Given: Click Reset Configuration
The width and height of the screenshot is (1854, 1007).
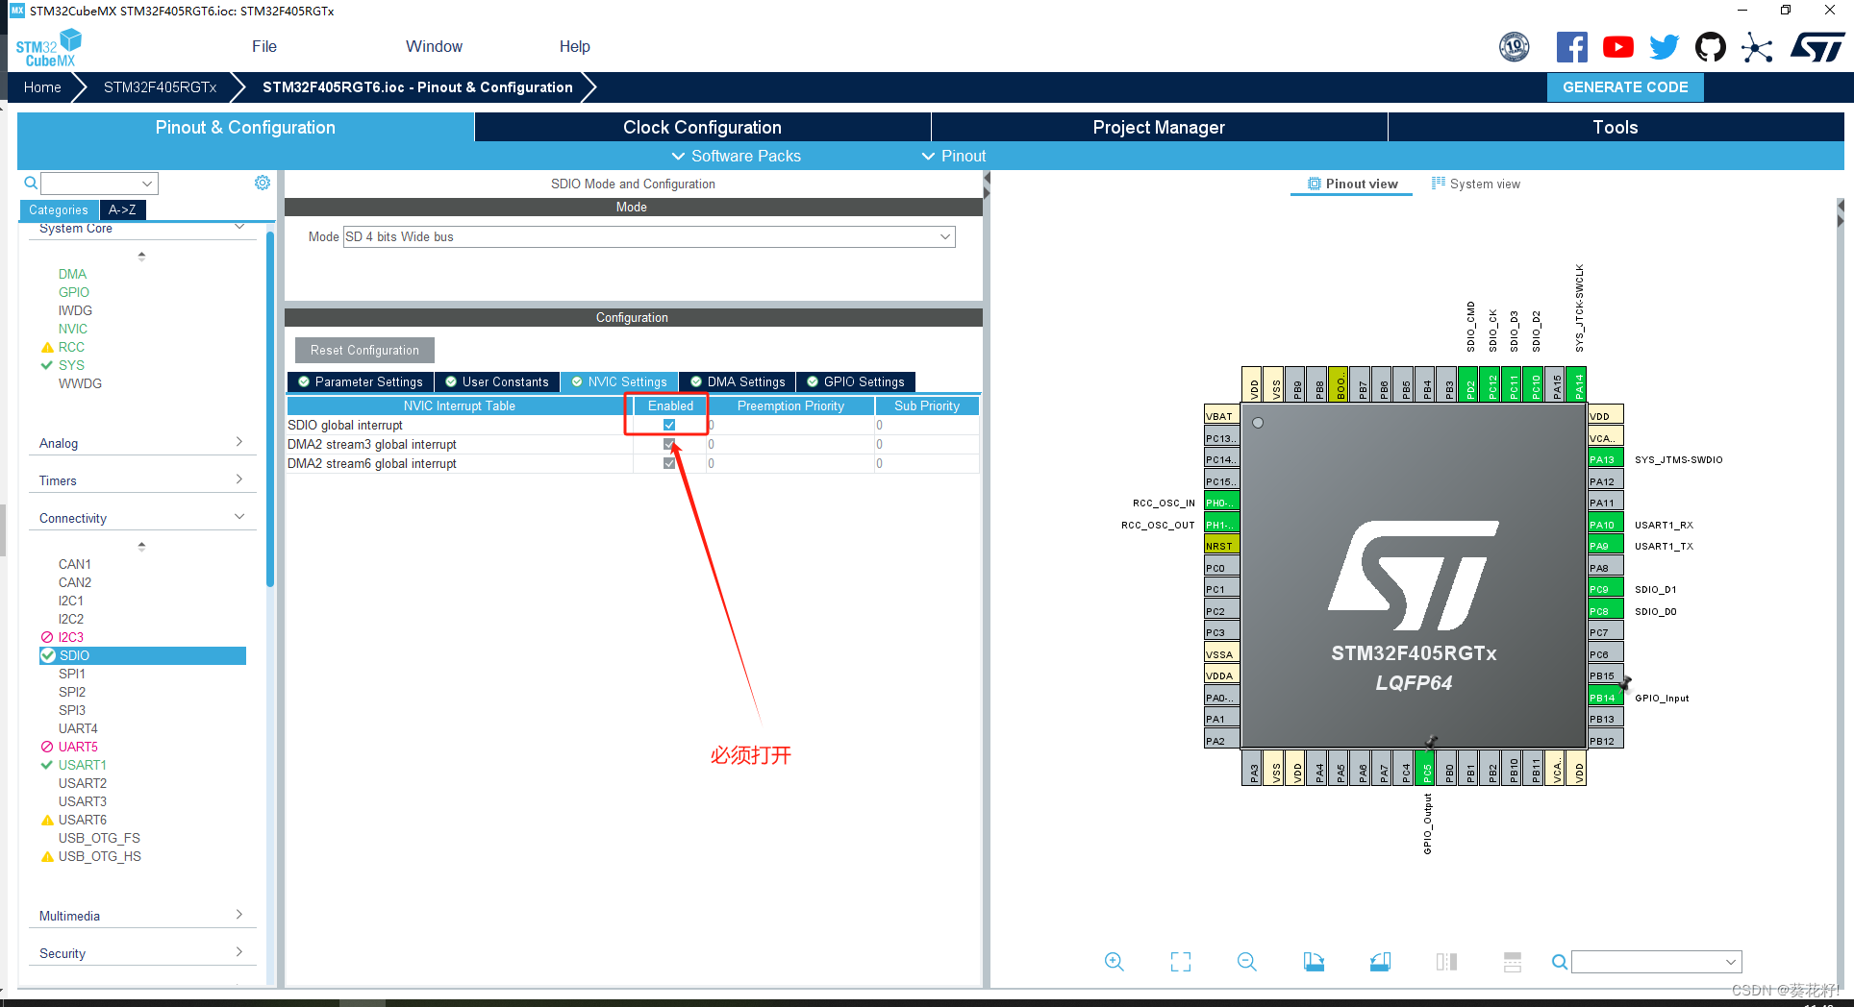Looking at the screenshot, I should pyautogui.click(x=363, y=350).
